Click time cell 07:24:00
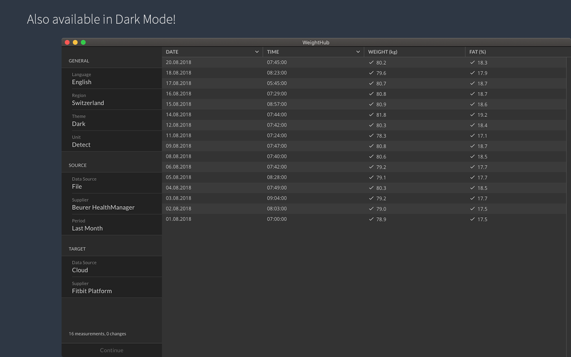Viewport: 571px width, 357px height. [x=277, y=136]
